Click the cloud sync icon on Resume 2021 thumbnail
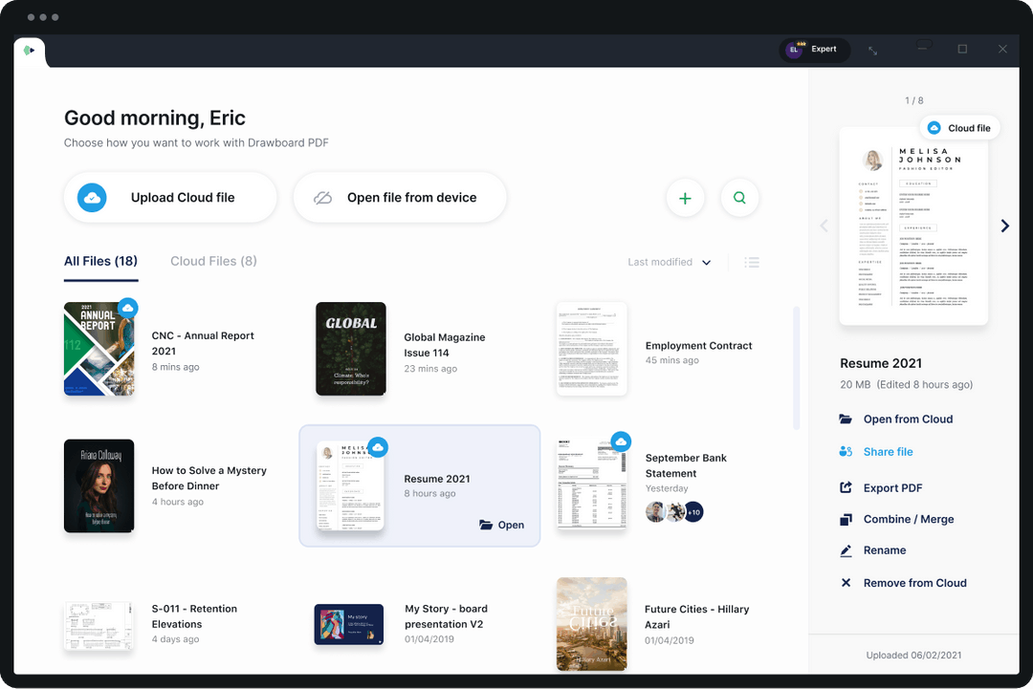 [379, 446]
